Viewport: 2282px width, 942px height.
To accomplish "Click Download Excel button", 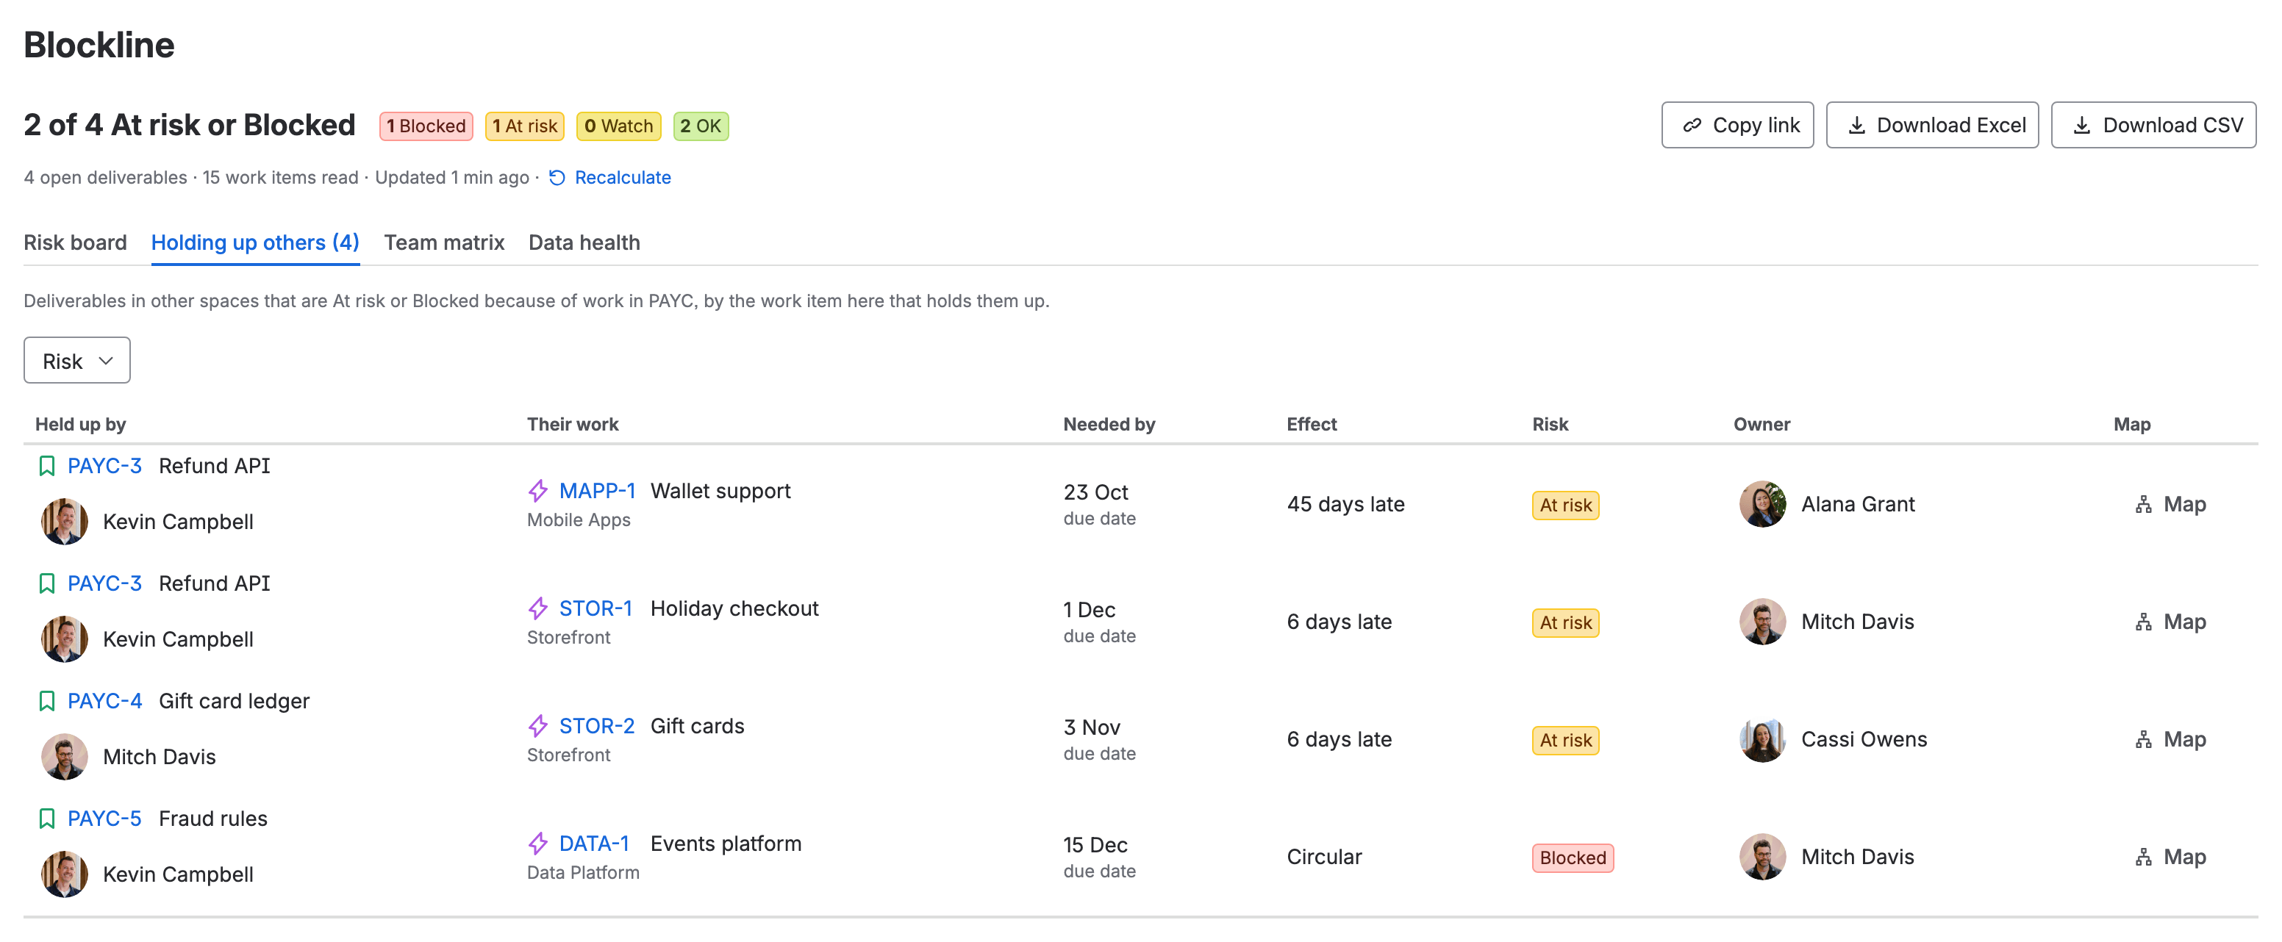I will (x=1932, y=125).
